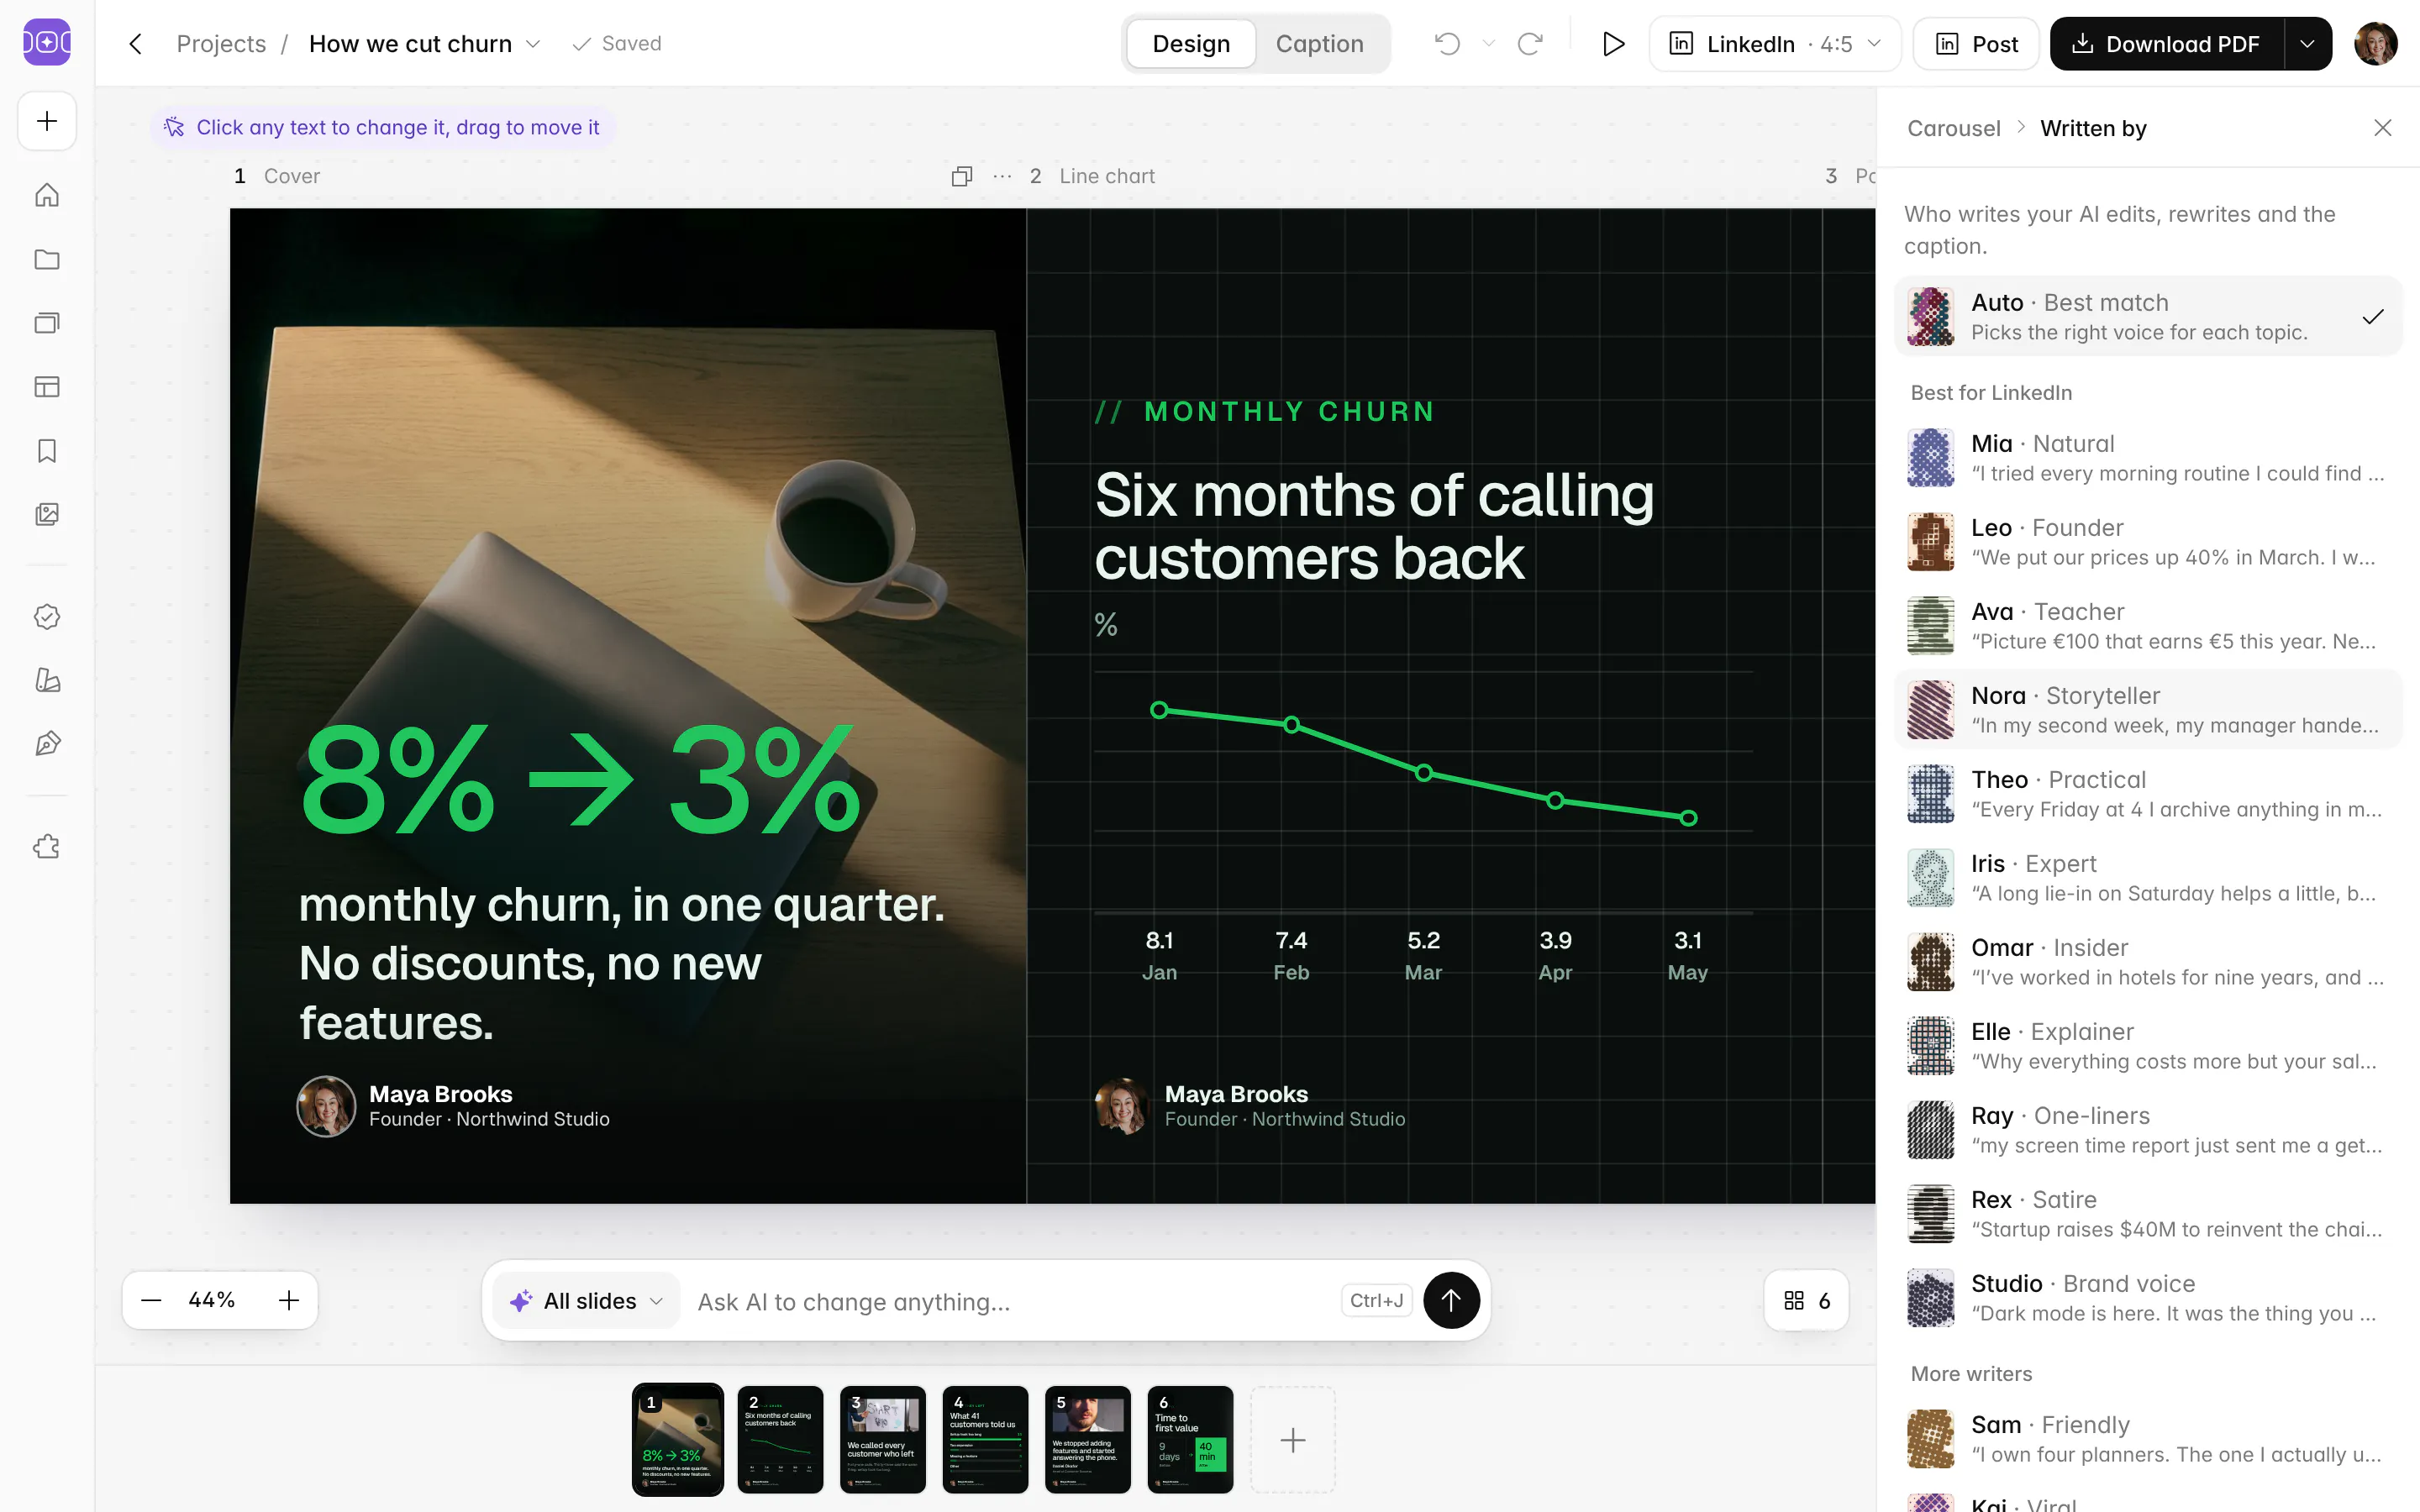Click the Download PDF button
Screen dimensions: 2420x1512
[2166, 44]
